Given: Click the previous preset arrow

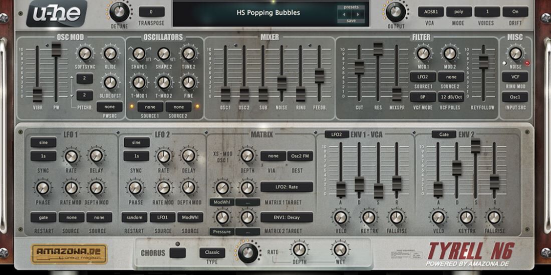Looking at the screenshot, I should [344, 14].
